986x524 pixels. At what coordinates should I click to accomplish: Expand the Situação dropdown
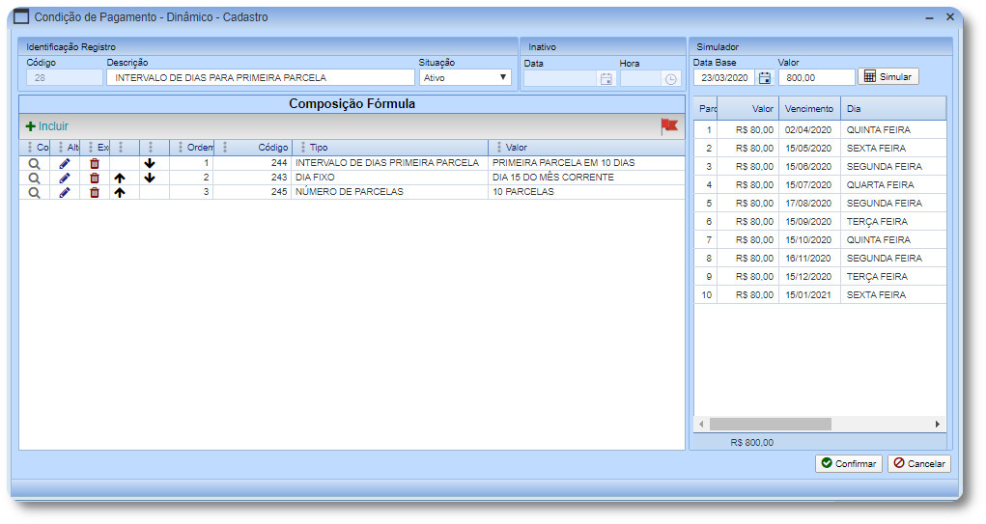click(502, 77)
